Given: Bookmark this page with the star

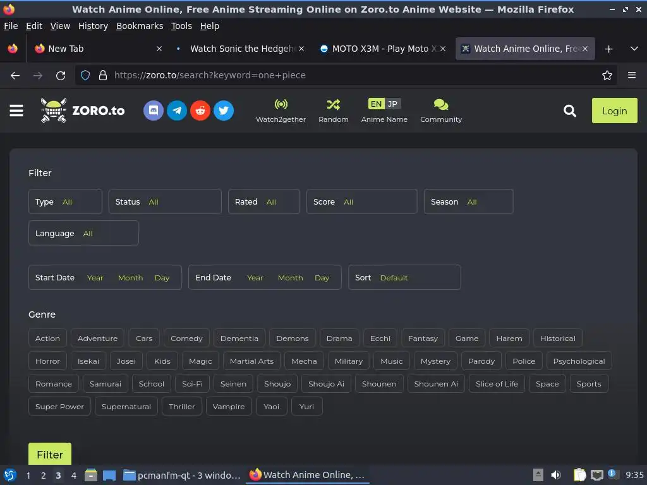Looking at the screenshot, I should tap(607, 76).
